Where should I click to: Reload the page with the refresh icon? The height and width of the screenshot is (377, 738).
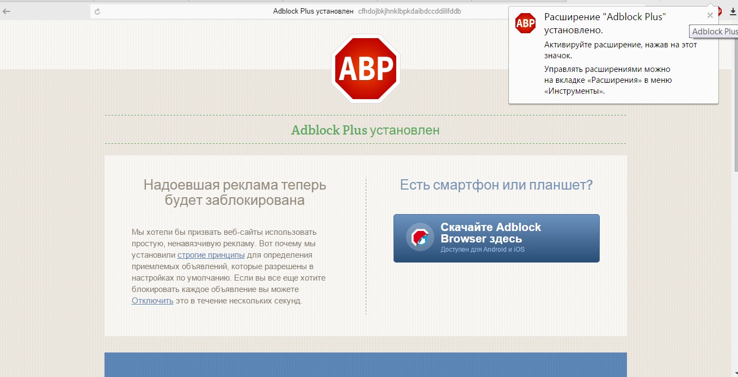coord(97,11)
